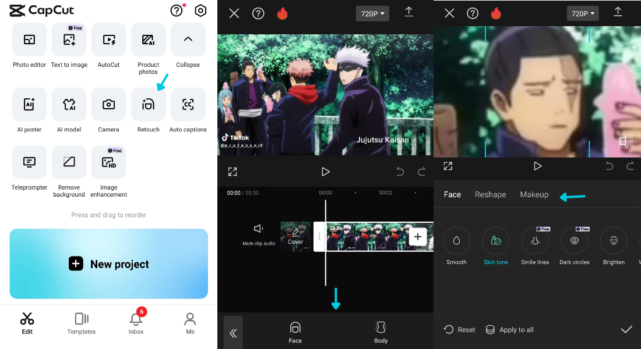The image size is (641, 349).
Task: Open the Auto captions tool
Action: pos(188,105)
